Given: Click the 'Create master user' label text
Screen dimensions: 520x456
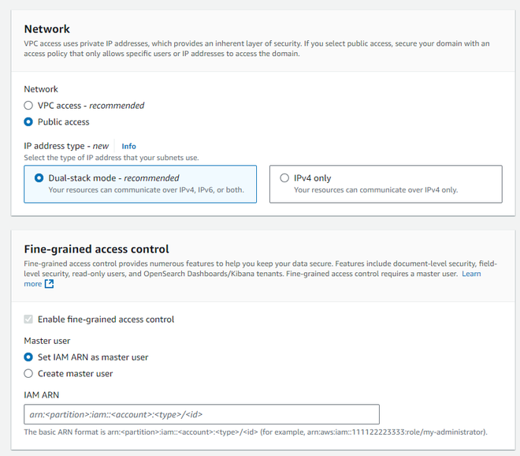Looking at the screenshot, I should pos(75,374).
